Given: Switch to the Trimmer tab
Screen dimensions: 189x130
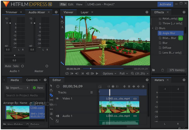Looking at the screenshot, I should click(11, 12).
